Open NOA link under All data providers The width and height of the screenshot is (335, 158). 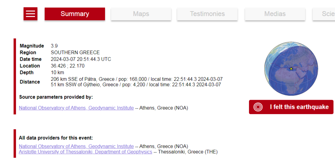pos(76,146)
